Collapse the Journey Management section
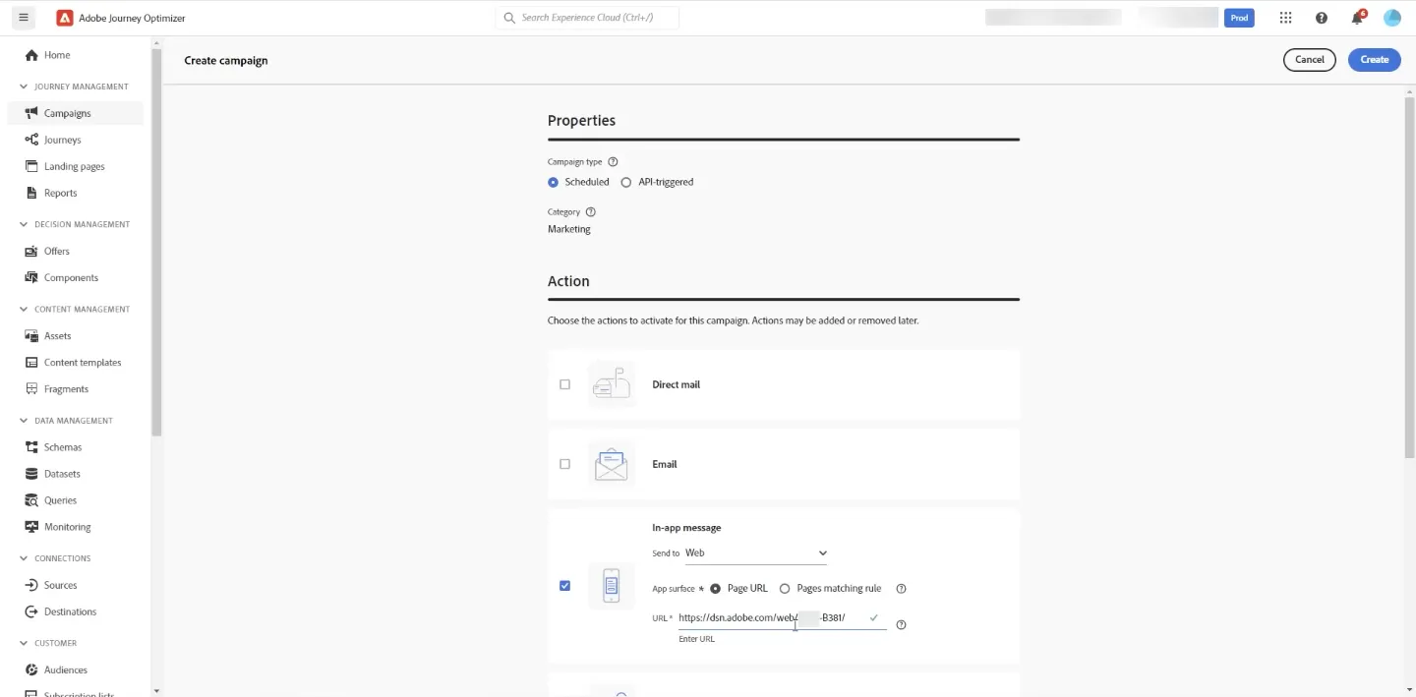1416x697 pixels. coord(24,87)
